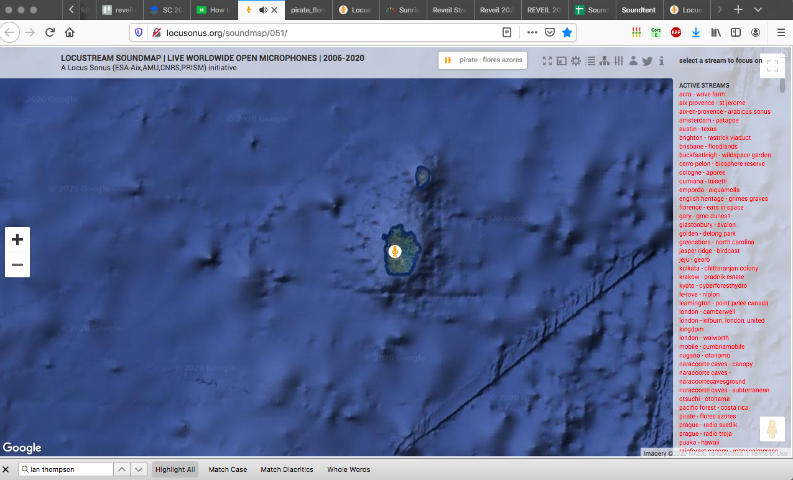Click the stream list view icon
Screen dimensions: 793x480
click(590, 61)
